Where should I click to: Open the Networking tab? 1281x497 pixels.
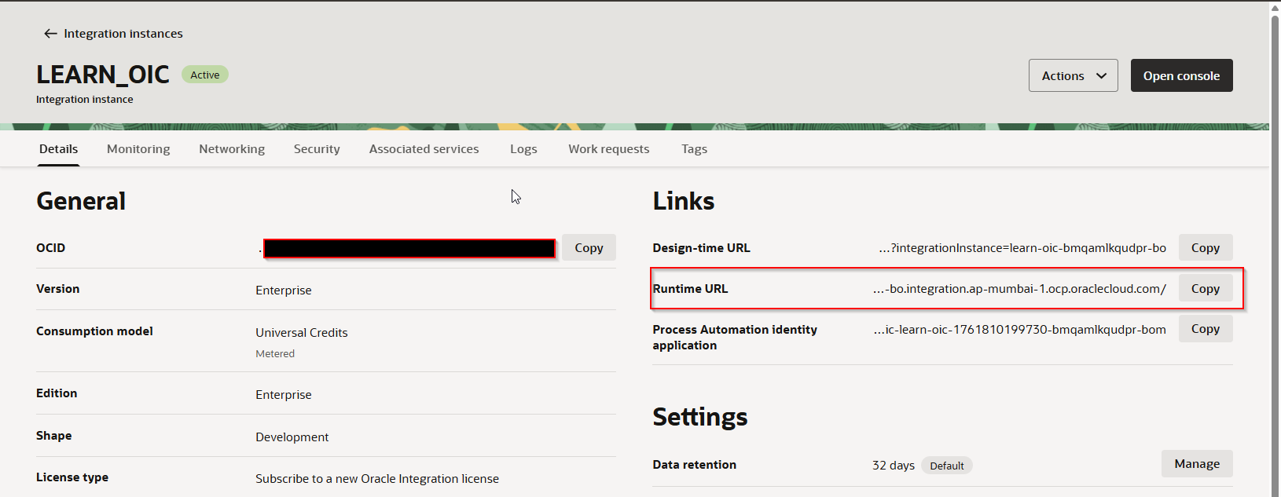[x=232, y=149]
